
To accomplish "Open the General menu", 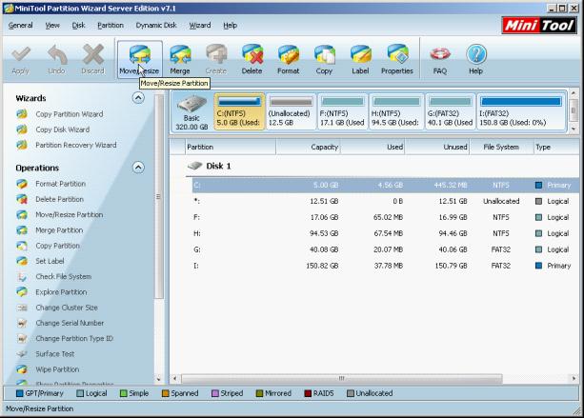I will pos(21,26).
